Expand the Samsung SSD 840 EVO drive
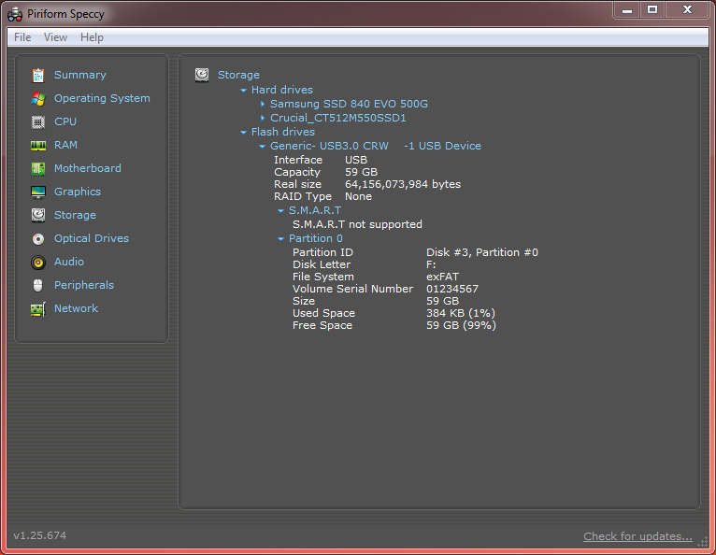The width and height of the screenshot is (716, 555). 263,105
